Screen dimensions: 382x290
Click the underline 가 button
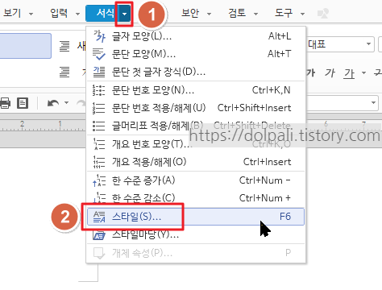[349, 73]
